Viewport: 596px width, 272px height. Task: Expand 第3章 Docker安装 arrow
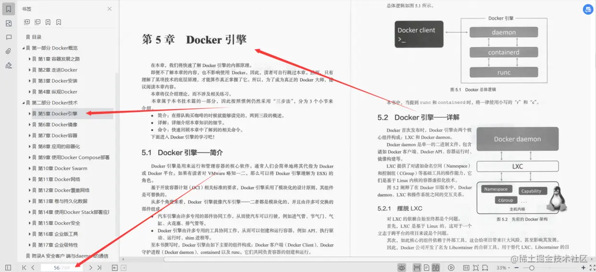click(30, 81)
